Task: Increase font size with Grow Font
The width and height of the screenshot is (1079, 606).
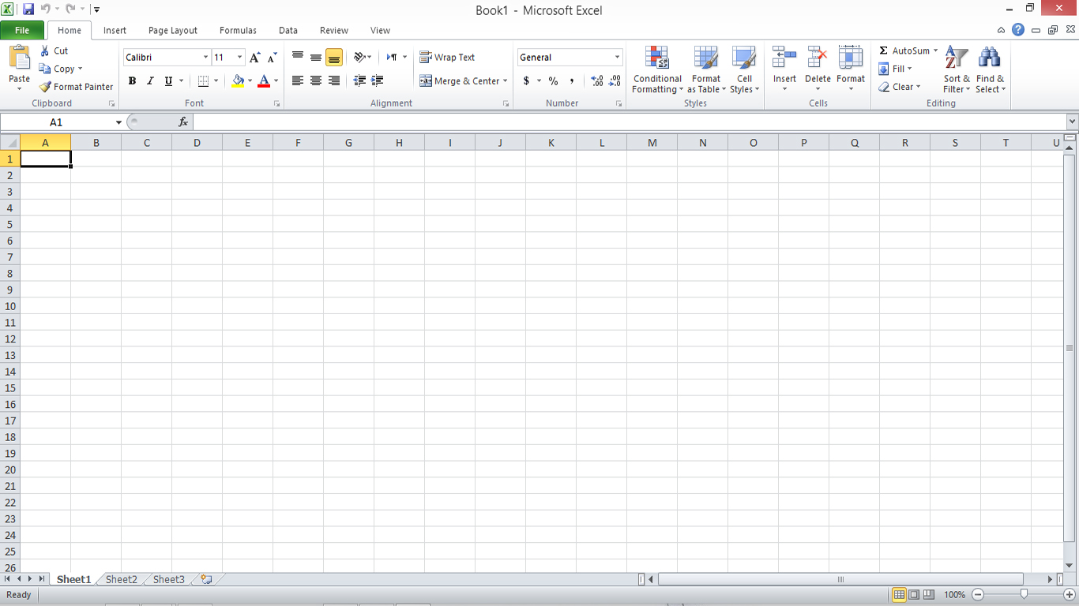Action: pyautogui.click(x=255, y=58)
